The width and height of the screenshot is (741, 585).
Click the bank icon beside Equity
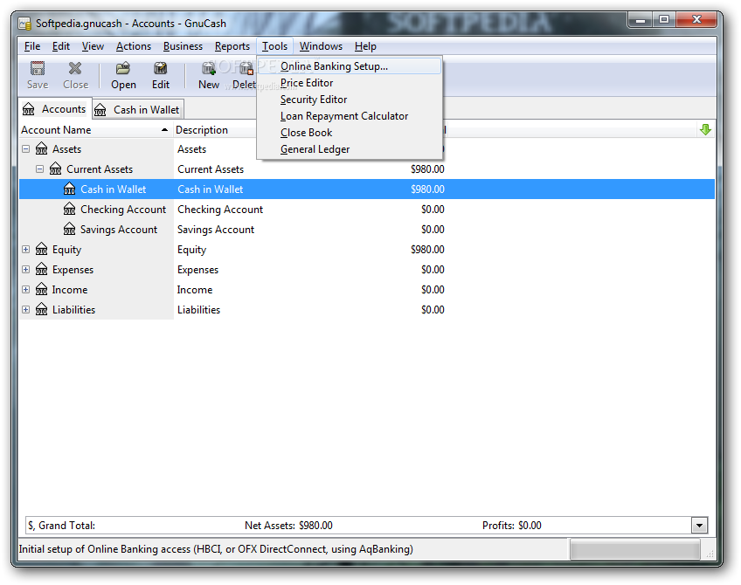[42, 249]
